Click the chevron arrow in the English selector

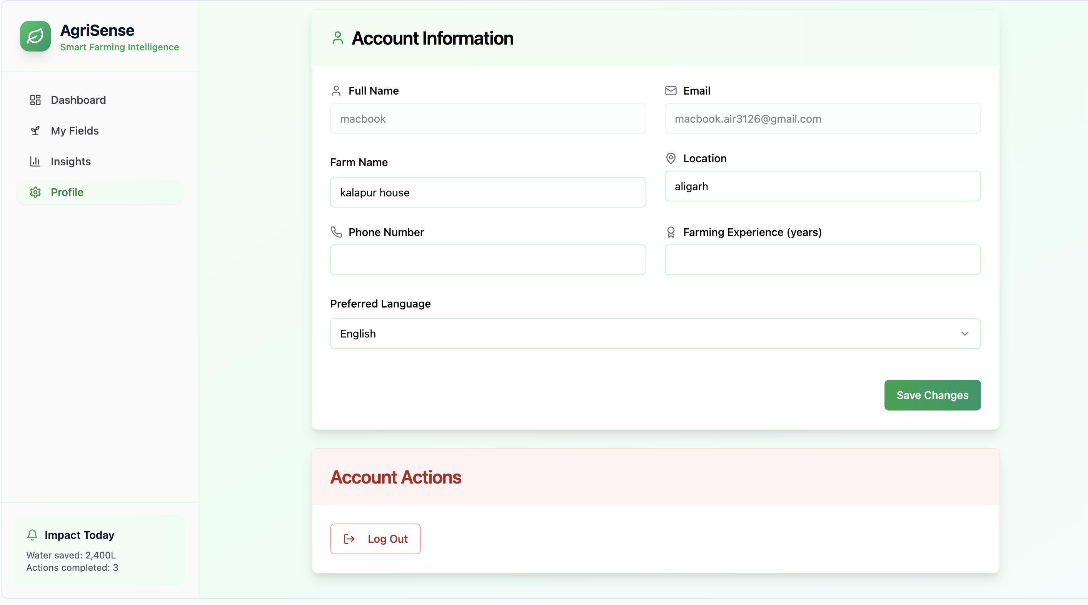(965, 334)
